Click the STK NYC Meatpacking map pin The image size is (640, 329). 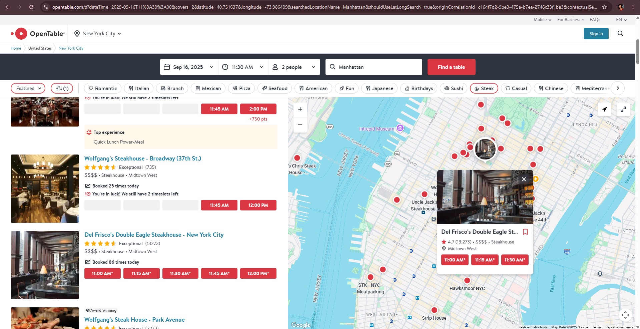point(371,277)
